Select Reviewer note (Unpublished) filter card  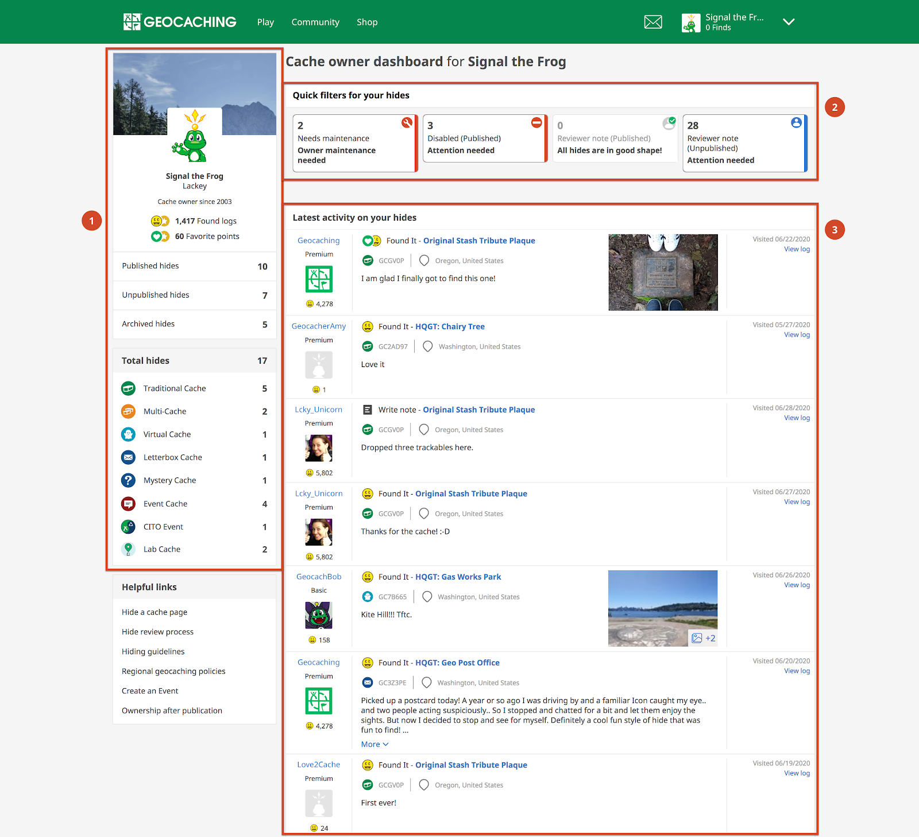[x=745, y=143]
